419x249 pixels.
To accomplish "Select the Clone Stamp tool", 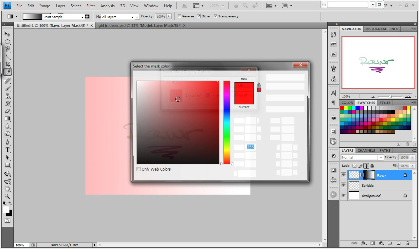I will tap(7, 96).
